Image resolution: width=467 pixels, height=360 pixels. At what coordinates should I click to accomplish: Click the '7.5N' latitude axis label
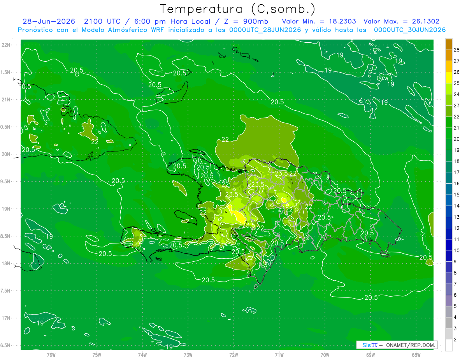[5, 291]
